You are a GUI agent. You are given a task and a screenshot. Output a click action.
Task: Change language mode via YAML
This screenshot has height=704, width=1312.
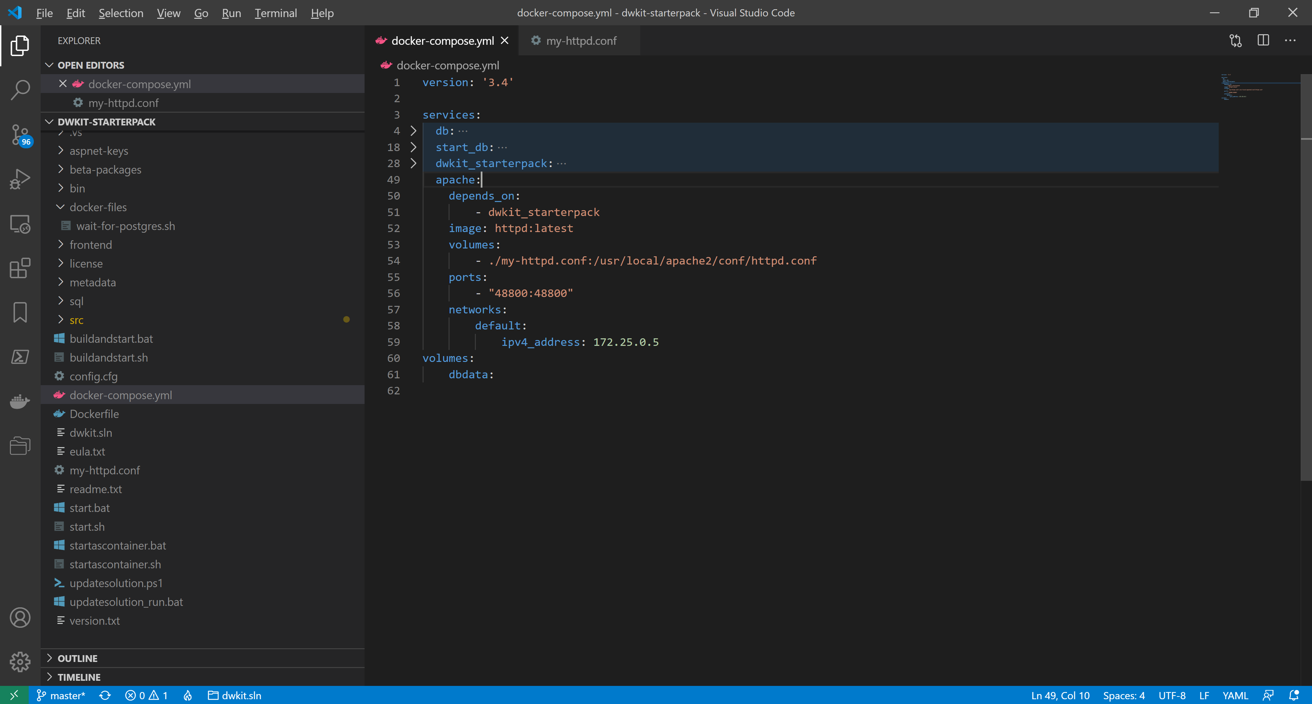click(x=1235, y=695)
